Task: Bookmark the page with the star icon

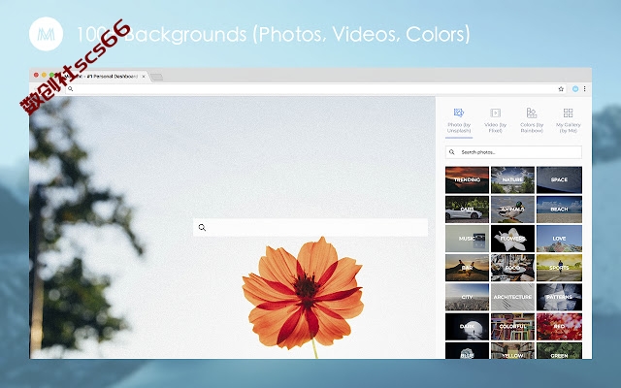Action: click(x=561, y=89)
